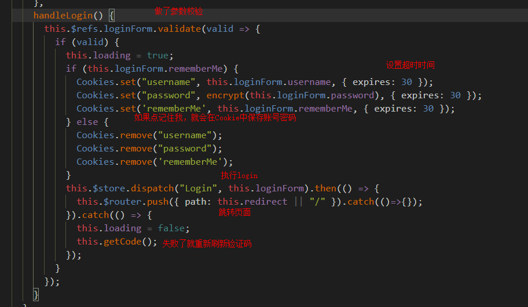Click the 'true' value assigned to loading
This screenshot has width=528, height=307.
157,56
